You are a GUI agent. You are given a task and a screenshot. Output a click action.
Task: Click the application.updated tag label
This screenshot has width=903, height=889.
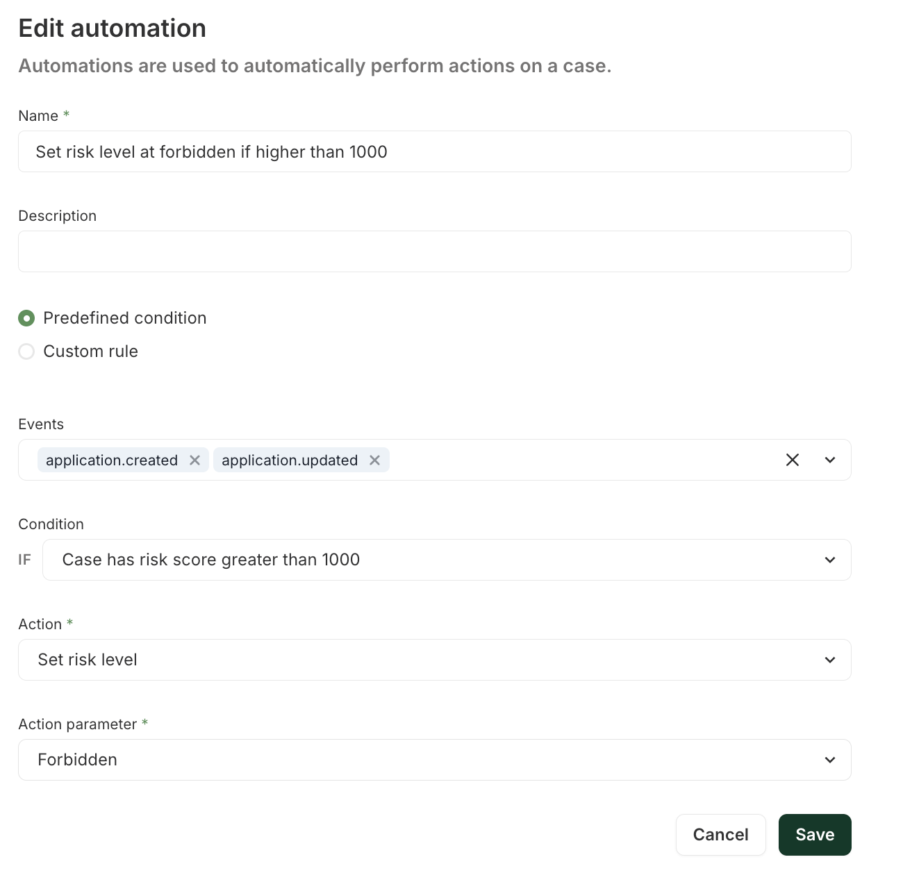point(289,460)
